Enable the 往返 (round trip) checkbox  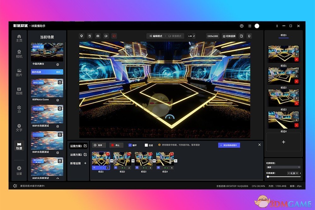click(x=146, y=145)
